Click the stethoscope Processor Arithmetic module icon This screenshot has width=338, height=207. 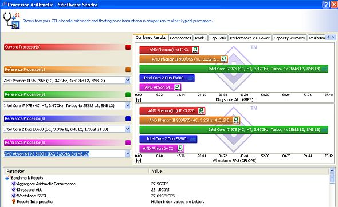11,20
